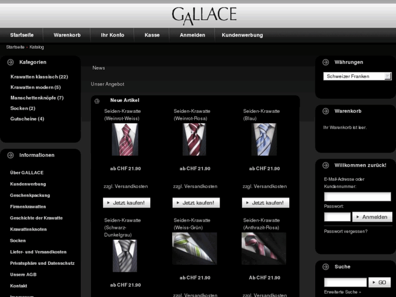Click the GALLACE logo
This screenshot has width=396, height=297.
[x=204, y=16]
